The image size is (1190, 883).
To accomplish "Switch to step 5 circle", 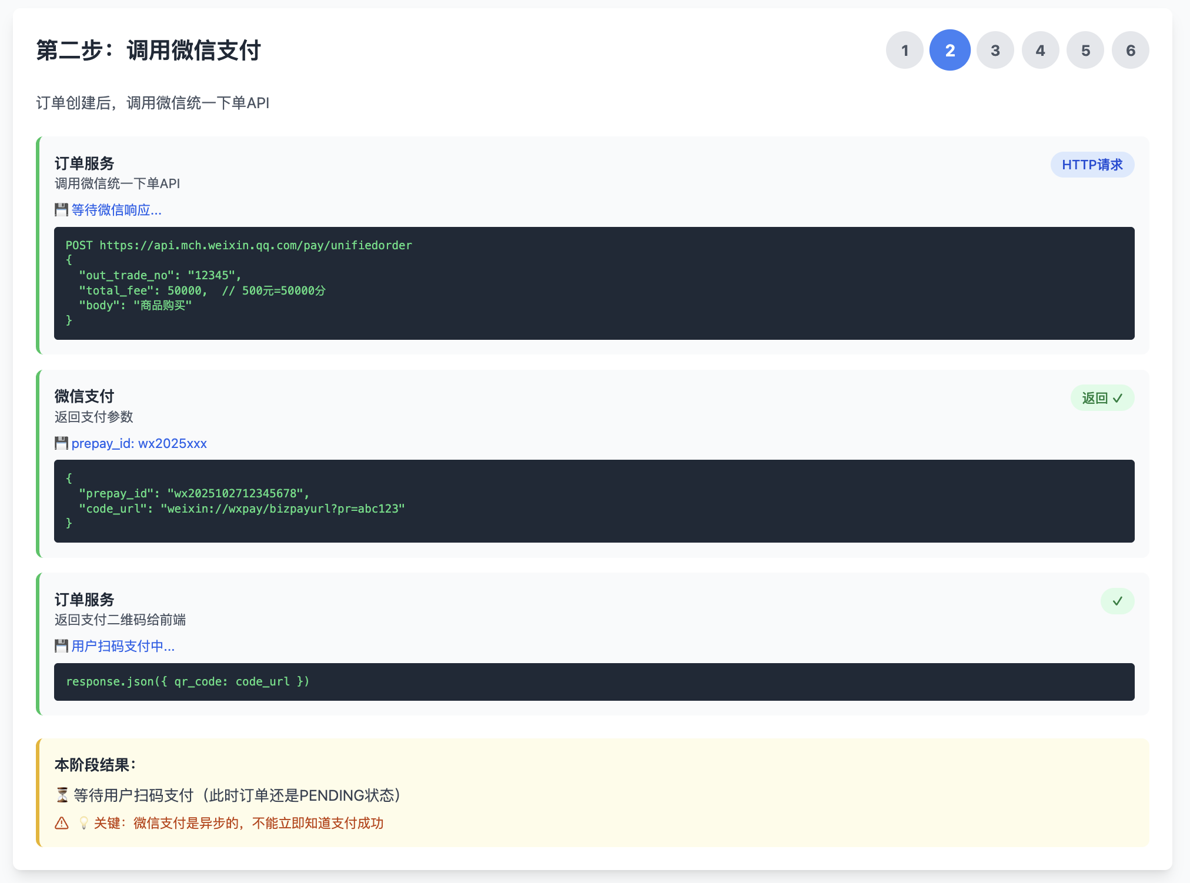I will [x=1085, y=51].
